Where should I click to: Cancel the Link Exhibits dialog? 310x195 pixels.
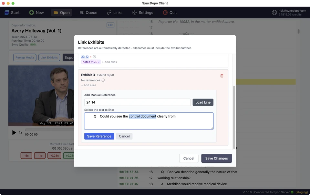[x=189, y=159]
